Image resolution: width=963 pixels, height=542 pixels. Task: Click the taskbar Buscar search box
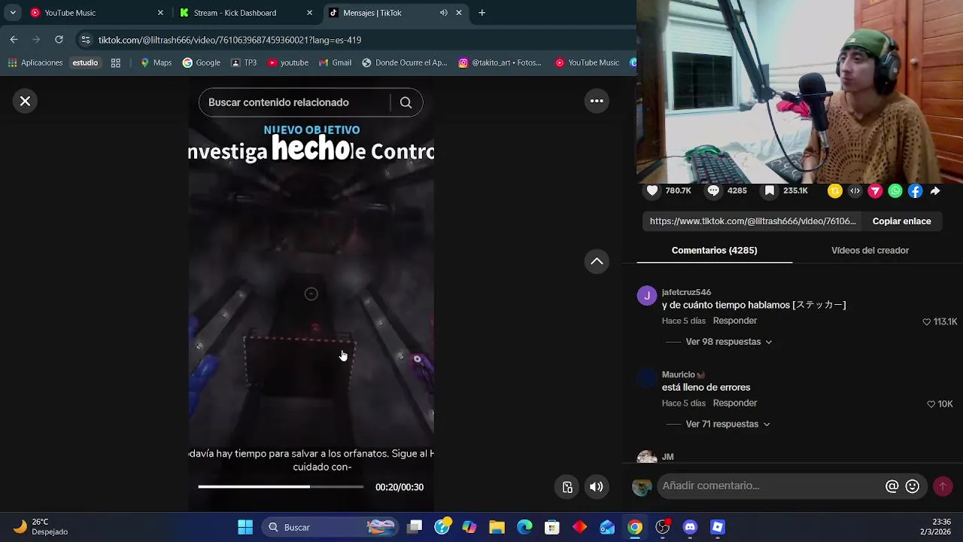pyautogui.click(x=329, y=527)
